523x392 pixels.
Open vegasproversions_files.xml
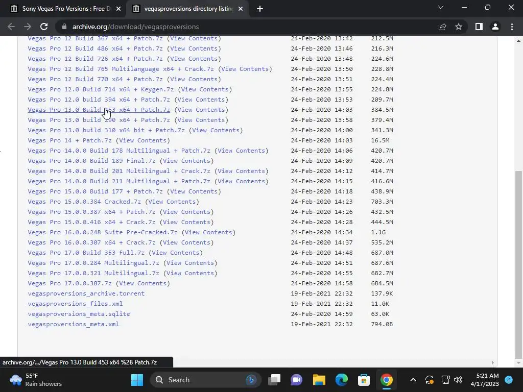click(x=75, y=304)
